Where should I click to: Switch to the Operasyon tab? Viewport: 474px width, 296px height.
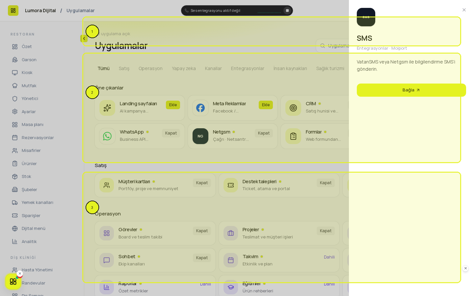(x=150, y=68)
